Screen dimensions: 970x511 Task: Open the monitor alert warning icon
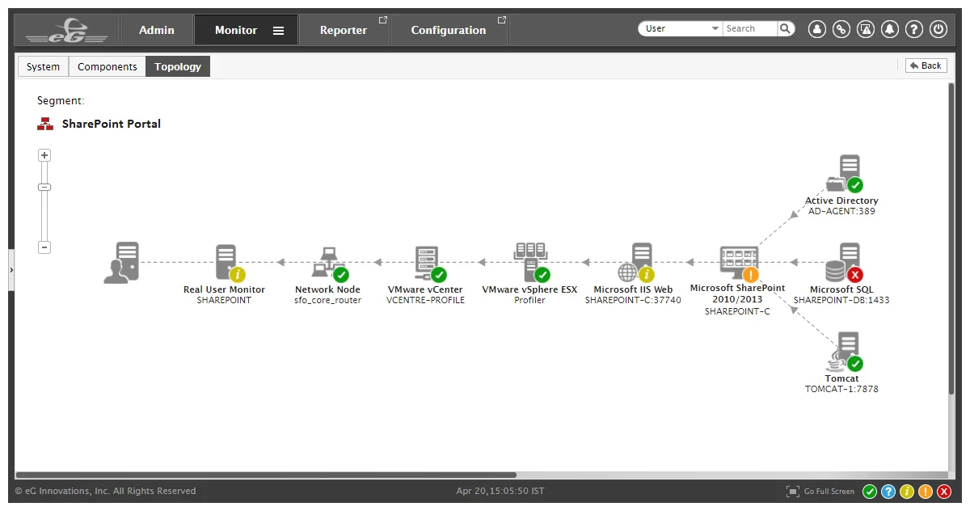coord(866,29)
